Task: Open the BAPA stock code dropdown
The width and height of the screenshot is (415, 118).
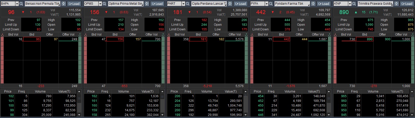Action: pyautogui.click(x=17, y=4)
